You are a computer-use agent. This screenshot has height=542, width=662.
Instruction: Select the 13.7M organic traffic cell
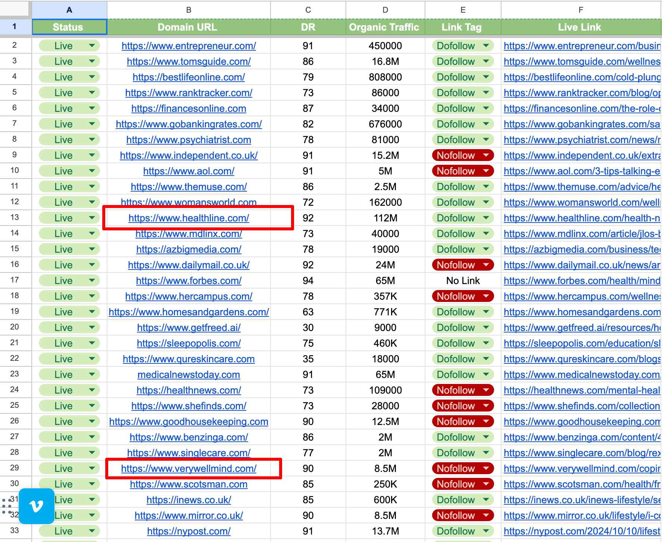point(385,531)
